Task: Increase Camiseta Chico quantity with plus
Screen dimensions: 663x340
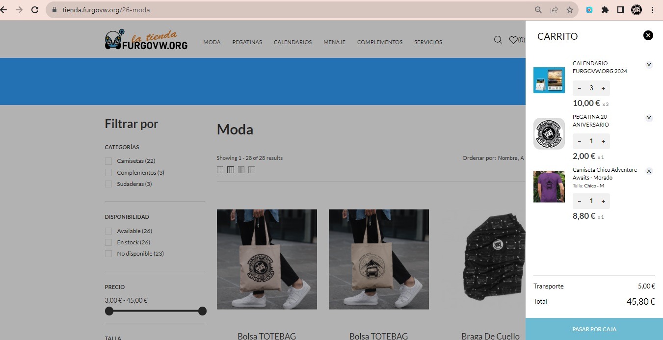Action: [x=603, y=201]
